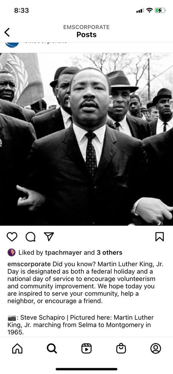Open the Profile tab icon

coord(156,349)
